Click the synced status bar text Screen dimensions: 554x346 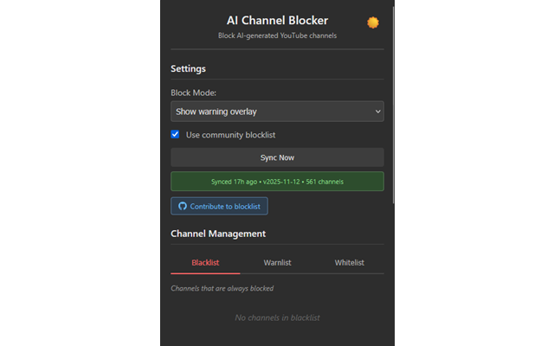click(x=277, y=182)
